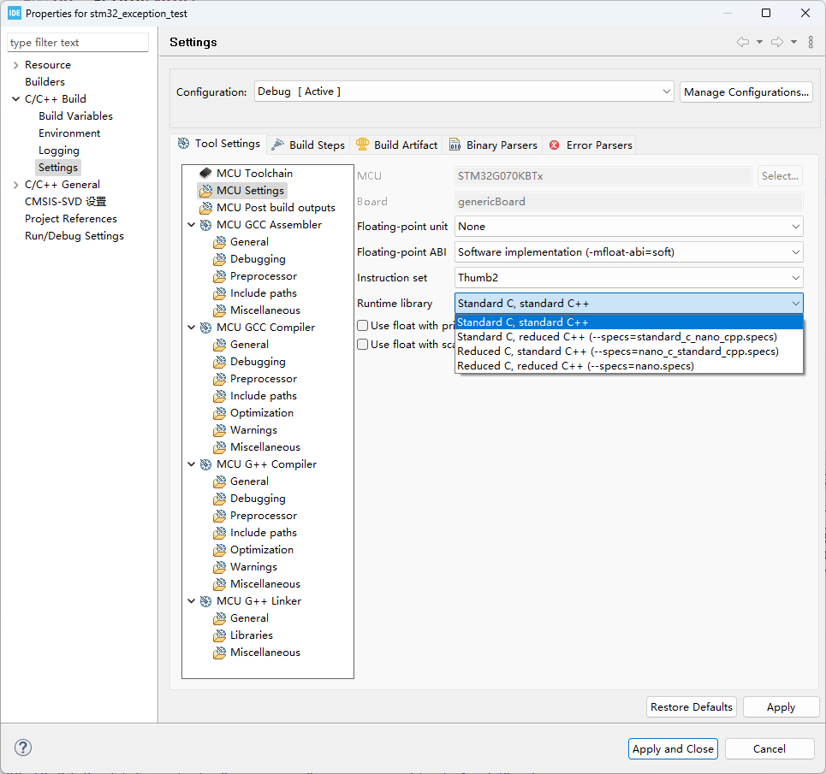Click the MCU GCC Assembler Debugging icon

pos(219,259)
